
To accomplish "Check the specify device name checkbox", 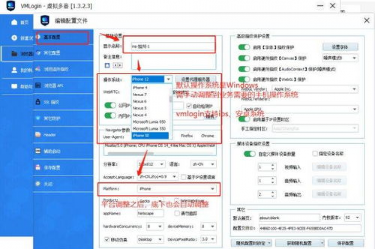I will pyautogui.click(x=315, y=154).
